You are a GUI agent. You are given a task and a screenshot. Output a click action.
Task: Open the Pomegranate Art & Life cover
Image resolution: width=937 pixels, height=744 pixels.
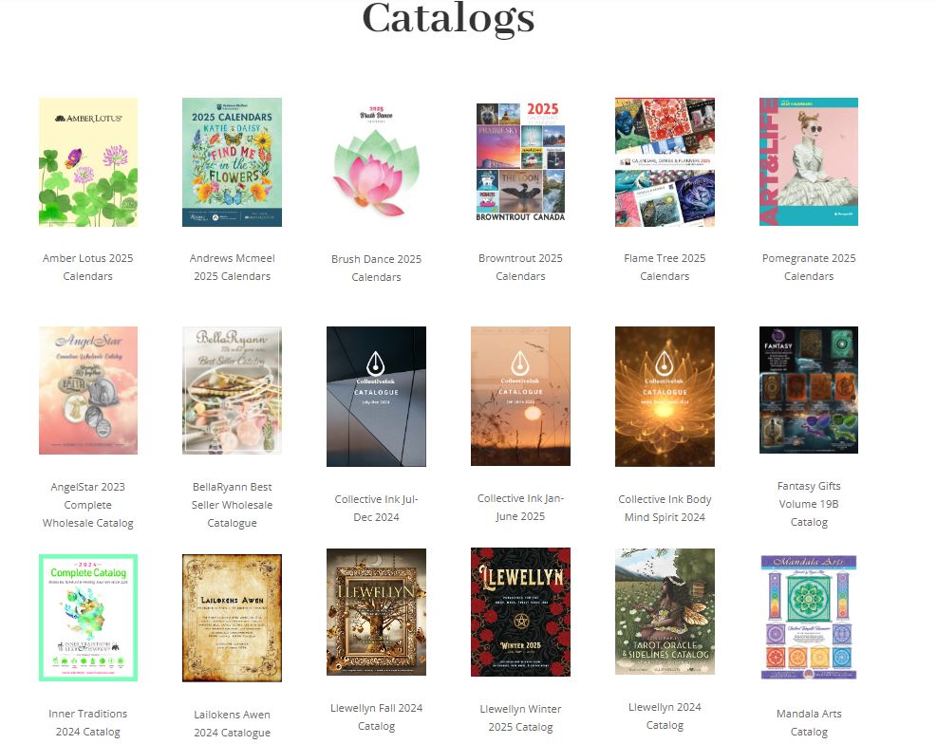[809, 162]
